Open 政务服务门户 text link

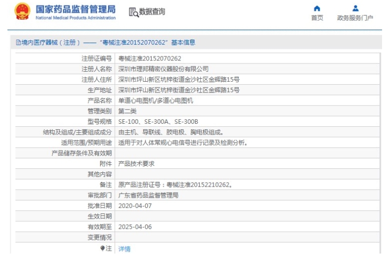(x=355, y=18)
